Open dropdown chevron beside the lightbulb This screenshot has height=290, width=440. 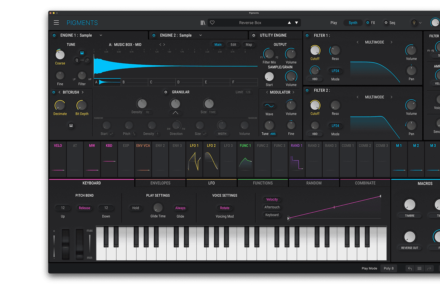(x=420, y=23)
